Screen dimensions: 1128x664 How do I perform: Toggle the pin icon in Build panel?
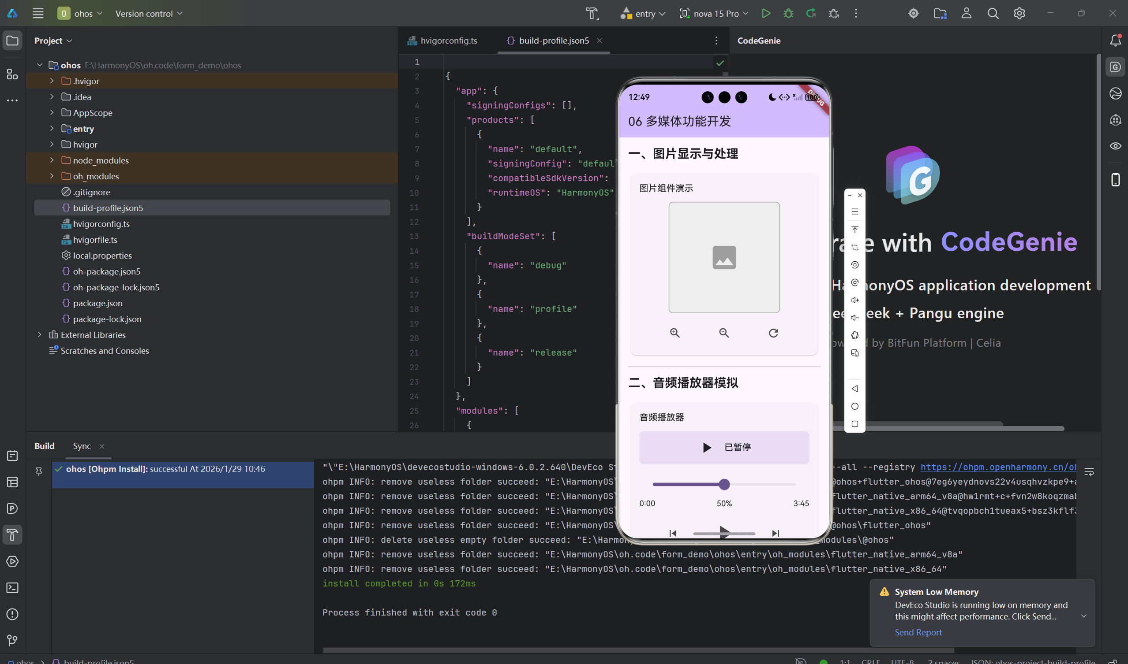click(39, 471)
